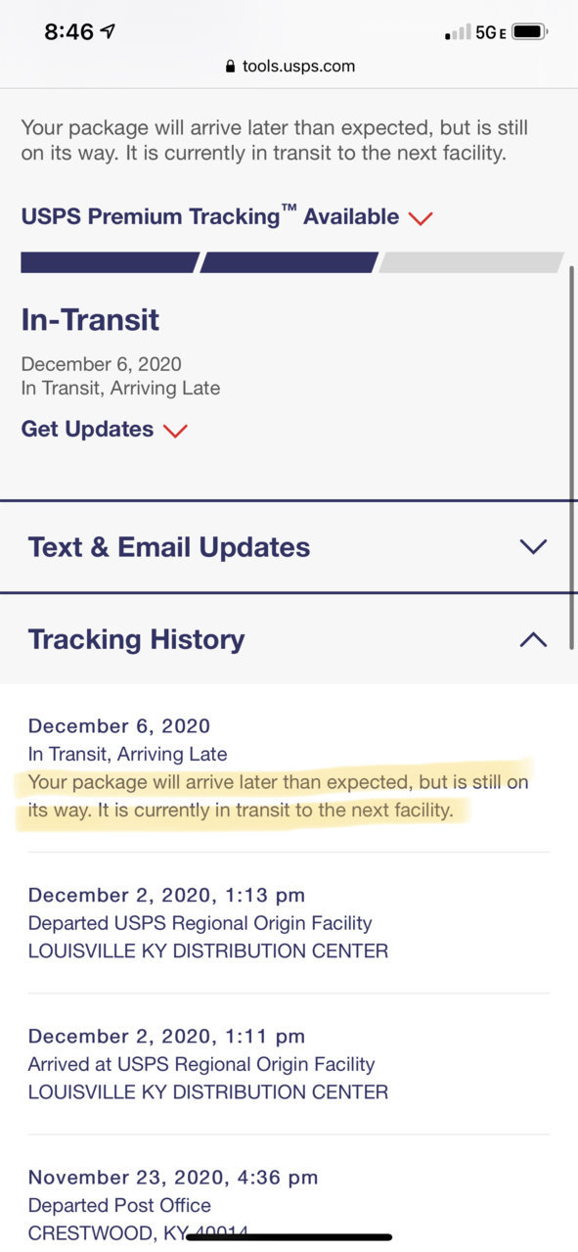Viewport: 578px width, 1252px height.
Task: Tap the battery icon in status bar
Action: click(530, 31)
